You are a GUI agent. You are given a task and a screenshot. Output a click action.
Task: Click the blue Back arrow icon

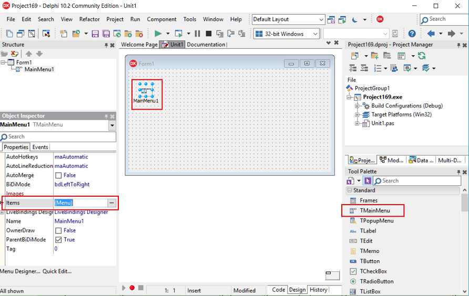click(431, 34)
